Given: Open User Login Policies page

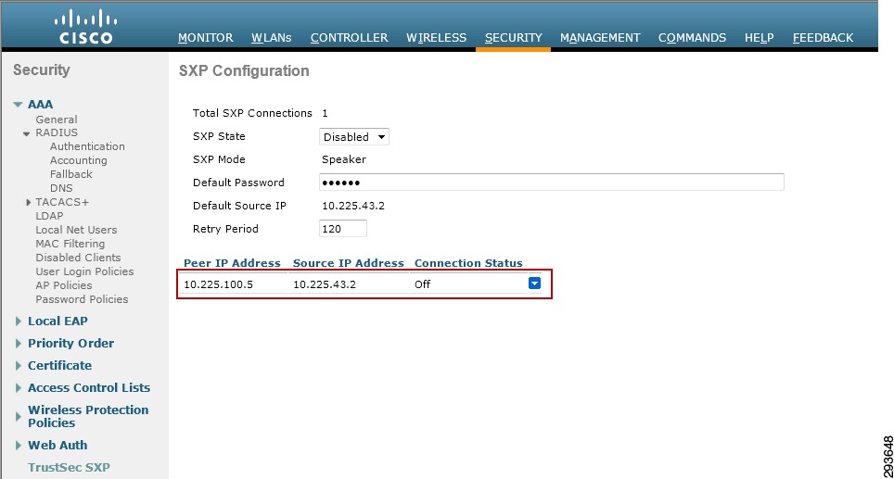Looking at the screenshot, I should [84, 271].
